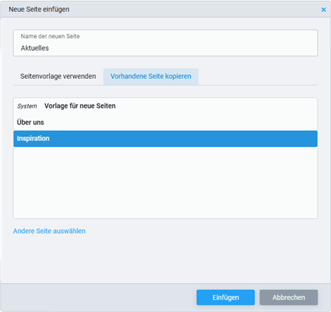
Task: Click the Name der neuen Seite label
Action: pos(50,36)
